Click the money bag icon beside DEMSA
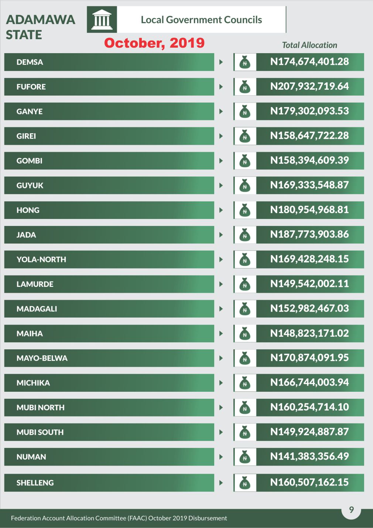The width and height of the screenshot is (373, 528). 245,62
